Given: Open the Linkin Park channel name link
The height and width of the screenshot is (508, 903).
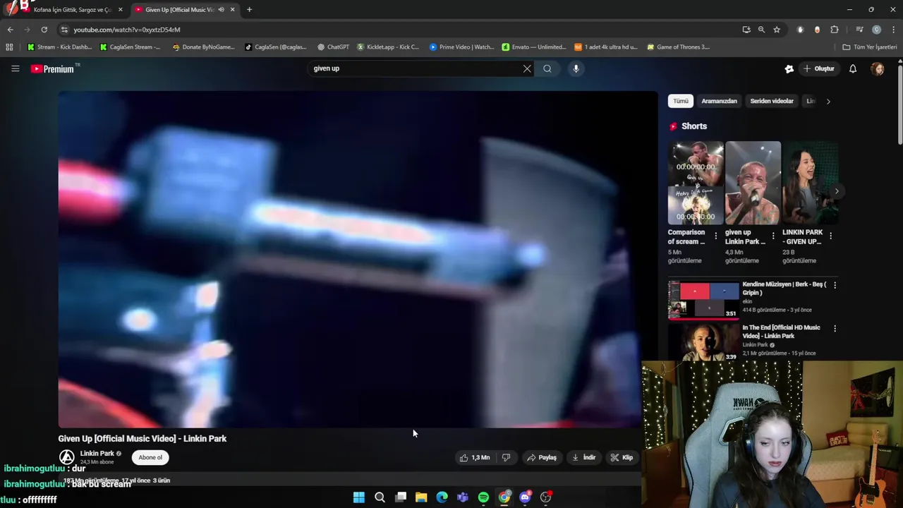Looking at the screenshot, I should [x=97, y=454].
